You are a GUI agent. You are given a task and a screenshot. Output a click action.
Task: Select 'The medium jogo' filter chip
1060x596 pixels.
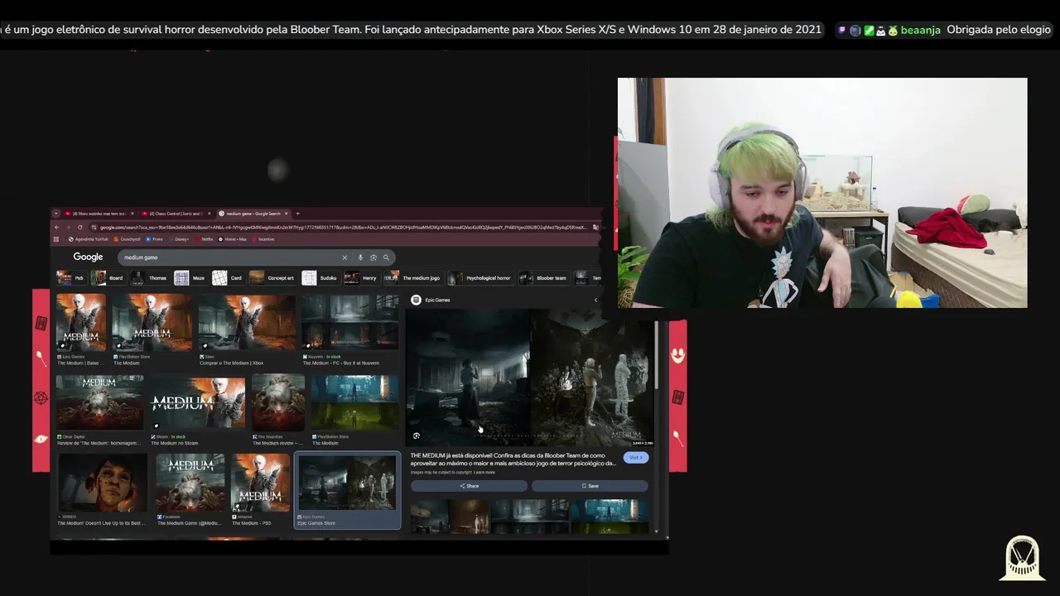pos(413,277)
